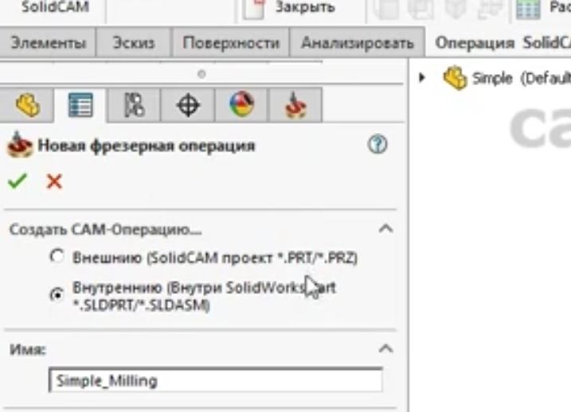This screenshot has width=571, height=412.
Task: Click the SolidCAM toolbar label
Action: click(55, 6)
